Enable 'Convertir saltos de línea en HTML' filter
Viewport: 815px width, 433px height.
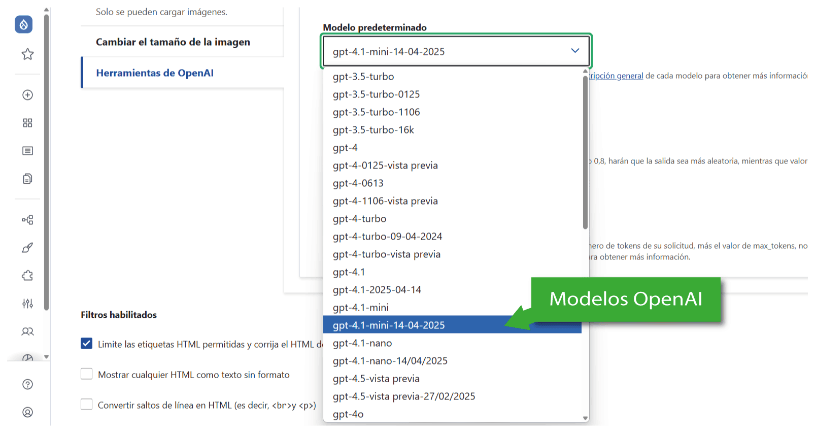pyautogui.click(x=87, y=405)
